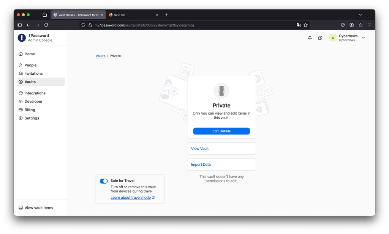Click the Cybernews account avatar

[x=333, y=38]
